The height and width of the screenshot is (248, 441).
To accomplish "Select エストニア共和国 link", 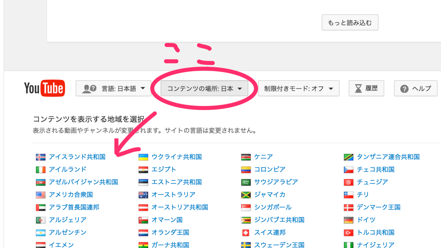I will click(x=177, y=182).
